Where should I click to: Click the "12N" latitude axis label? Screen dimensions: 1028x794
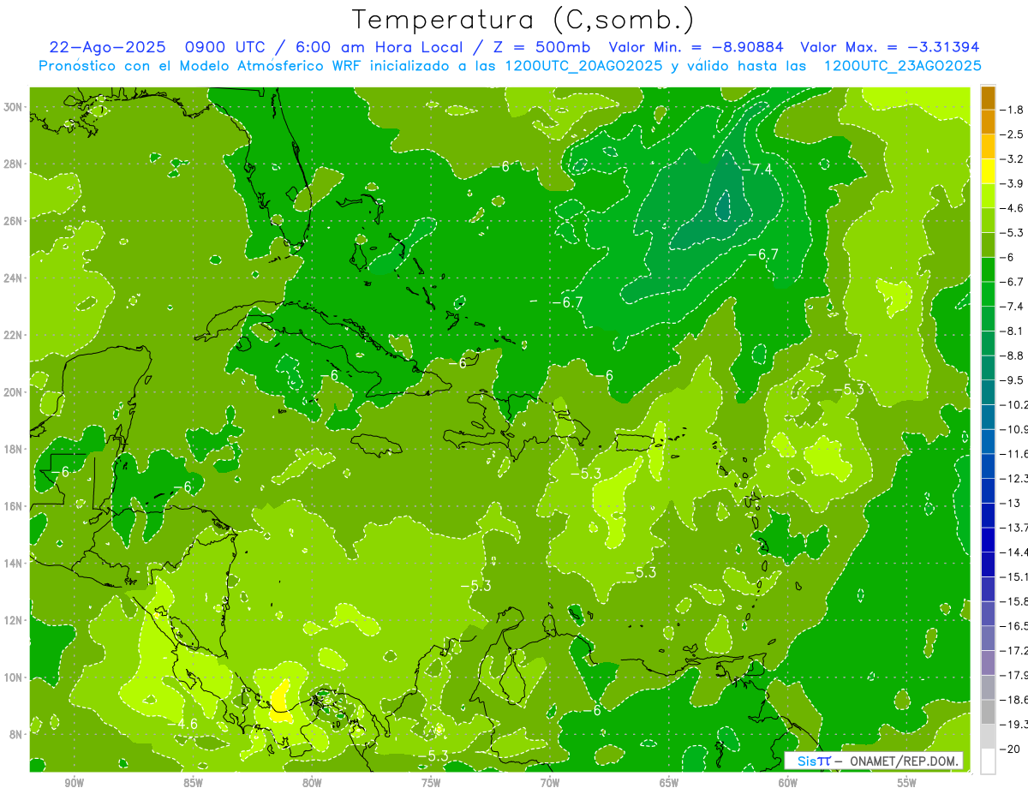click(15, 620)
